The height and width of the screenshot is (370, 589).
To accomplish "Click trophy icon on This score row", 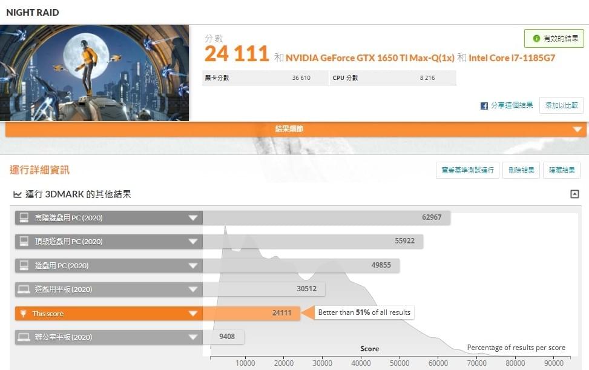I will (23, 313).
